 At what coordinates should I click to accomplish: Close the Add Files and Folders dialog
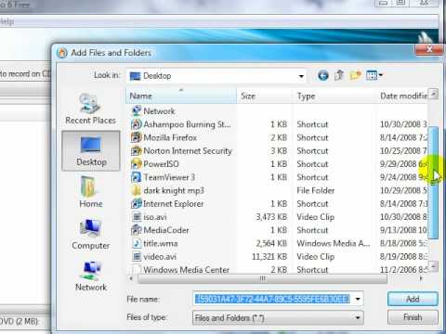(x=429, y=49)
